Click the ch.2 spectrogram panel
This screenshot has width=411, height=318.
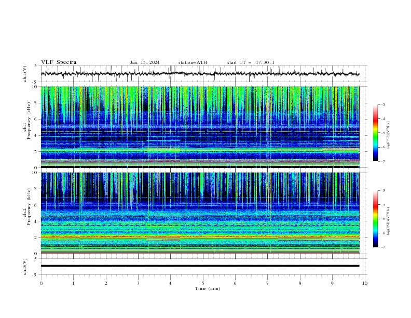pos(200,213)
